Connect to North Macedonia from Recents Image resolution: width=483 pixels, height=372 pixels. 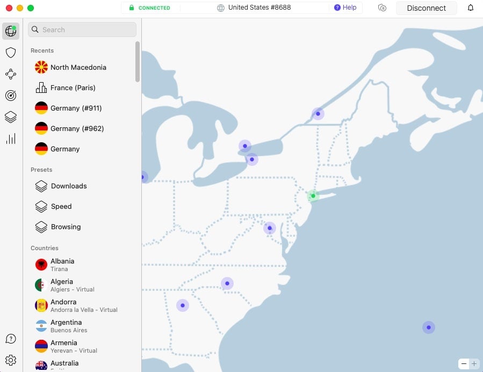tap(78, 67)
